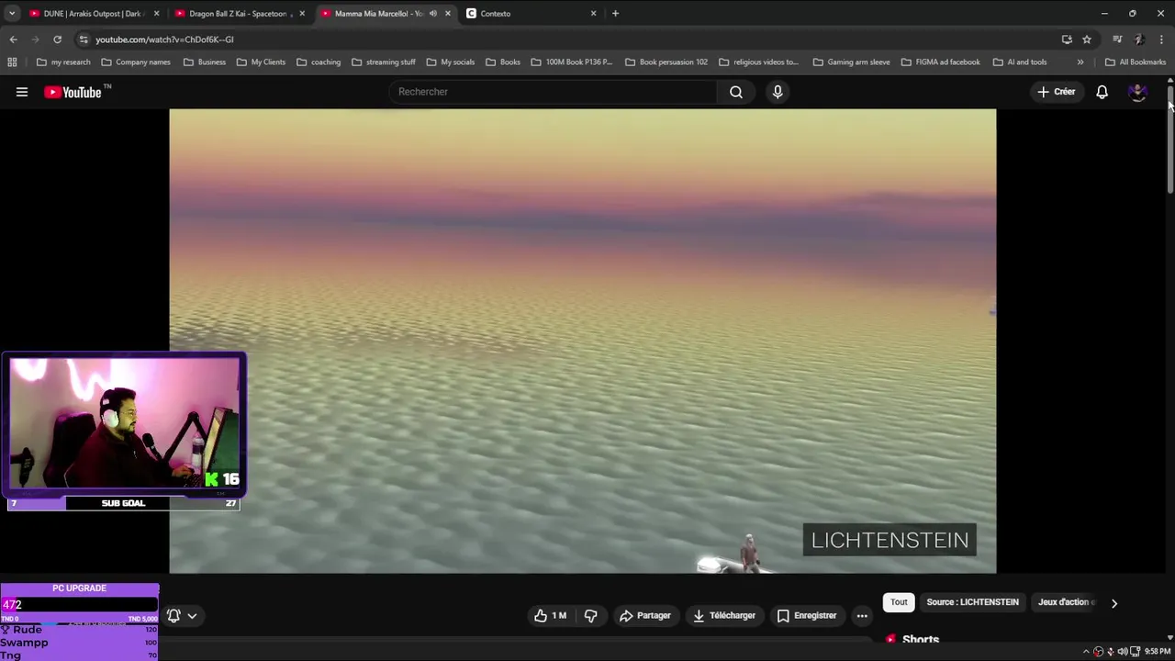
Task: Open the Books bookmark folder
Action: click(x=503, y=62)
